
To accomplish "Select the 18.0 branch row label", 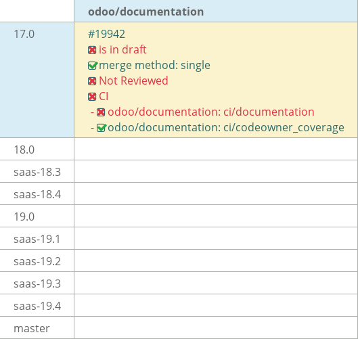I will [24, 150].
